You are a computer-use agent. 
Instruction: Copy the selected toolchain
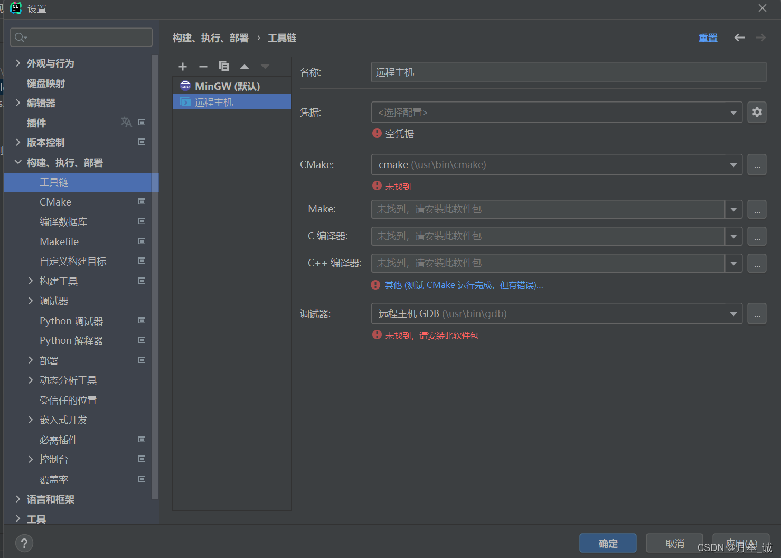(x=224, y=66)
